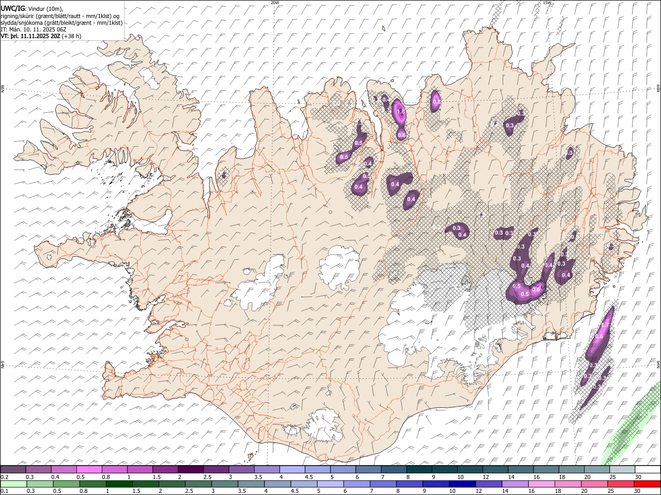Click the valid time 'VT: þri. 11.11.2025 20Z (+38 h)'
661x495 pixels.
click(41, 36)
